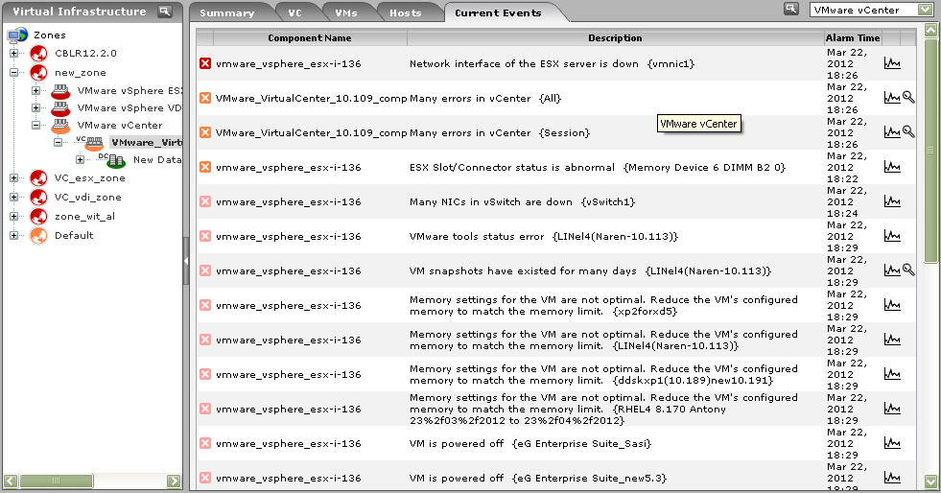Open graph icon for vmnic1 network interface event
941x493 pixels.
click(x=892, y=63)
